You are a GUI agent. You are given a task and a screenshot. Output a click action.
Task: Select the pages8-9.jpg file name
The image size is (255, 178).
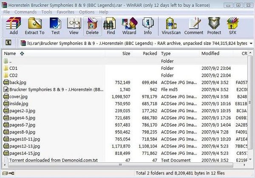(22, 132)
